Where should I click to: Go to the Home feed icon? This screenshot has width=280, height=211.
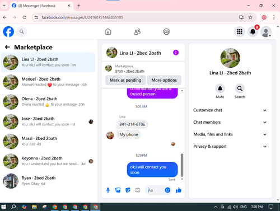click(108, 31)
